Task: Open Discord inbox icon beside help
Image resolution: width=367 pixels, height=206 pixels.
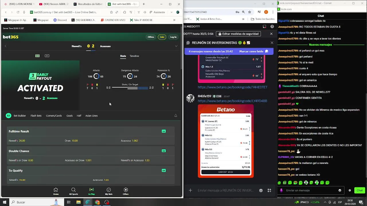Action: coord(264,27)
